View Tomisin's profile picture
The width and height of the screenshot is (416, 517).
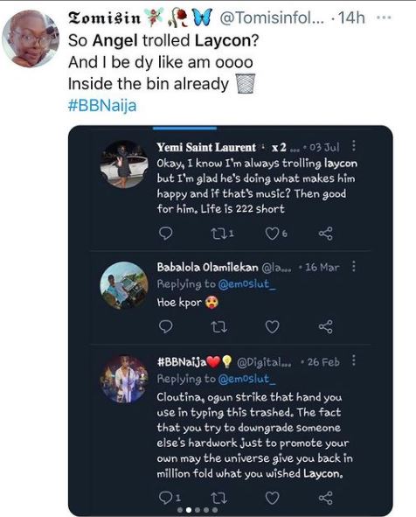[x=31, y=38]
